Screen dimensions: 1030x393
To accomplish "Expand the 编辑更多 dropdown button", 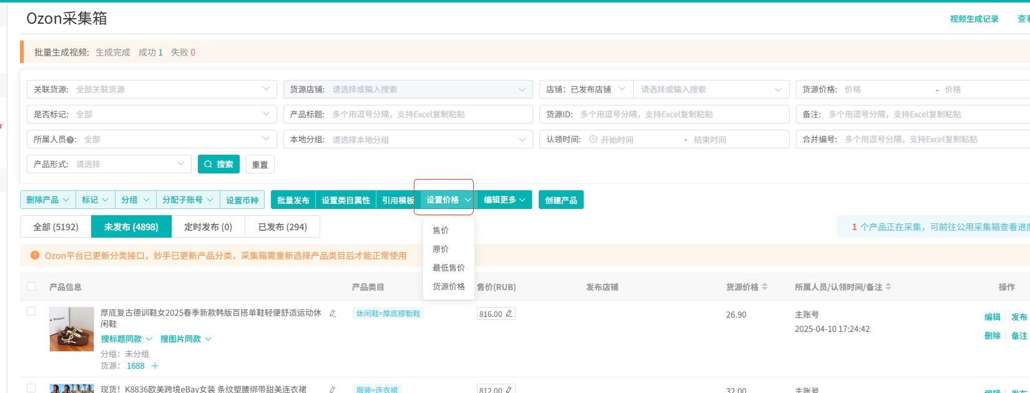I will pyautogui.click(x=504, y=200).
